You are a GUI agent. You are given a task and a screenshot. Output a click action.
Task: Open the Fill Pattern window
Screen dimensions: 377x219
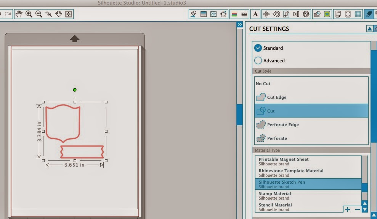(x=213, y=14)
